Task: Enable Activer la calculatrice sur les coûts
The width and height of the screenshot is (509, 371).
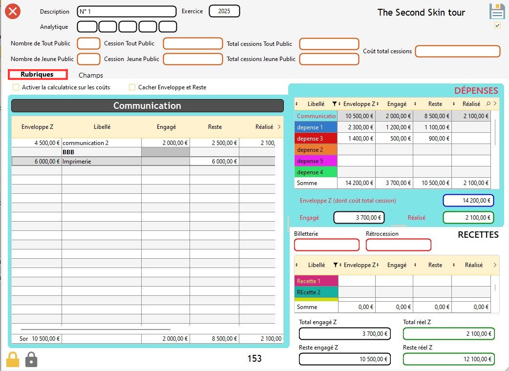Action: pos(16,87)
